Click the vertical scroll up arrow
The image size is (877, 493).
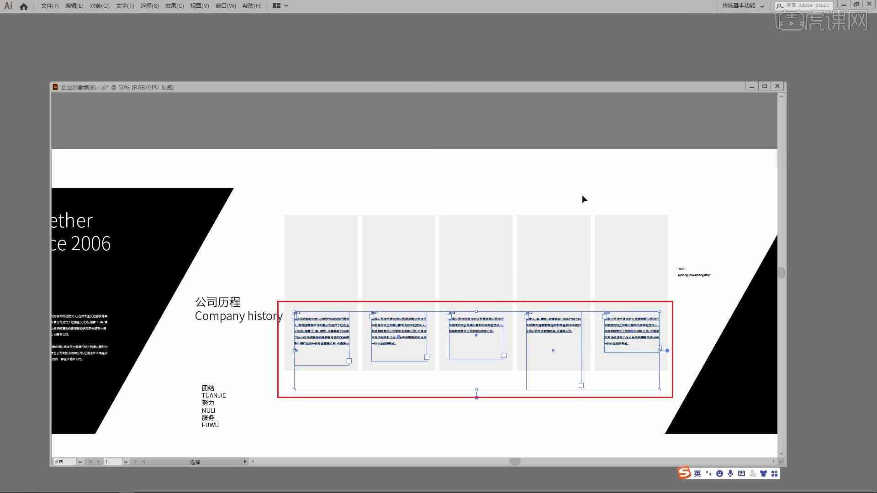(781, 96)
